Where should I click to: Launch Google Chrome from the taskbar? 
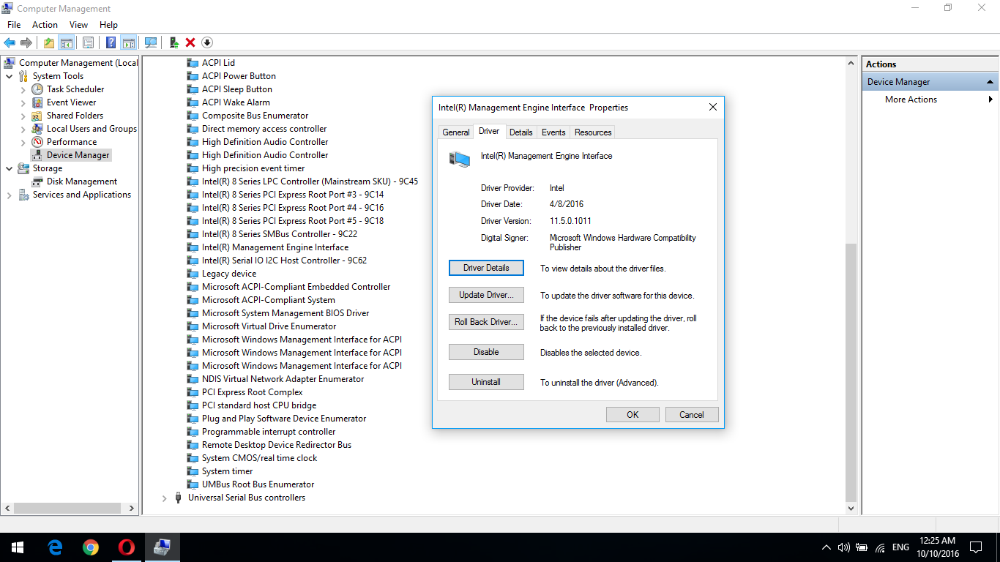(x=91, y=547)
